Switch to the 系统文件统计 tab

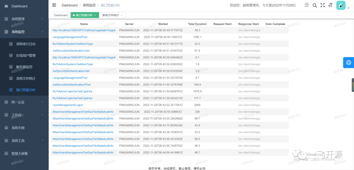113,15
